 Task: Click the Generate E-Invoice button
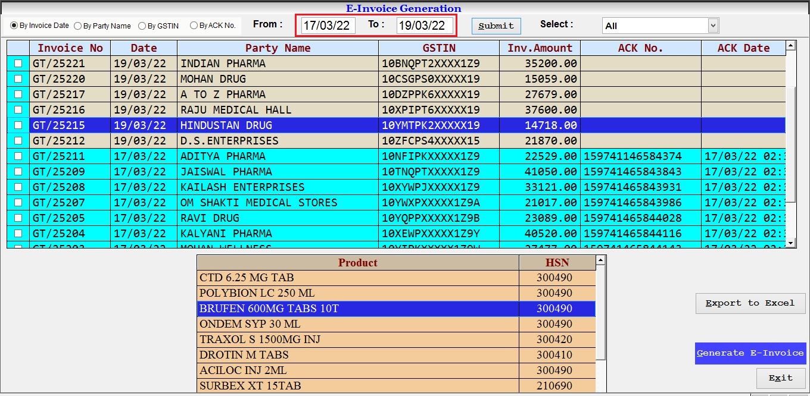[750, 353]
